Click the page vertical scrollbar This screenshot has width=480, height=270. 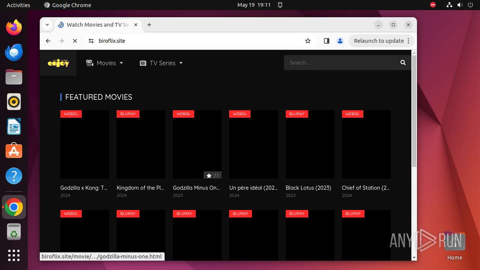tap(414, 111)
